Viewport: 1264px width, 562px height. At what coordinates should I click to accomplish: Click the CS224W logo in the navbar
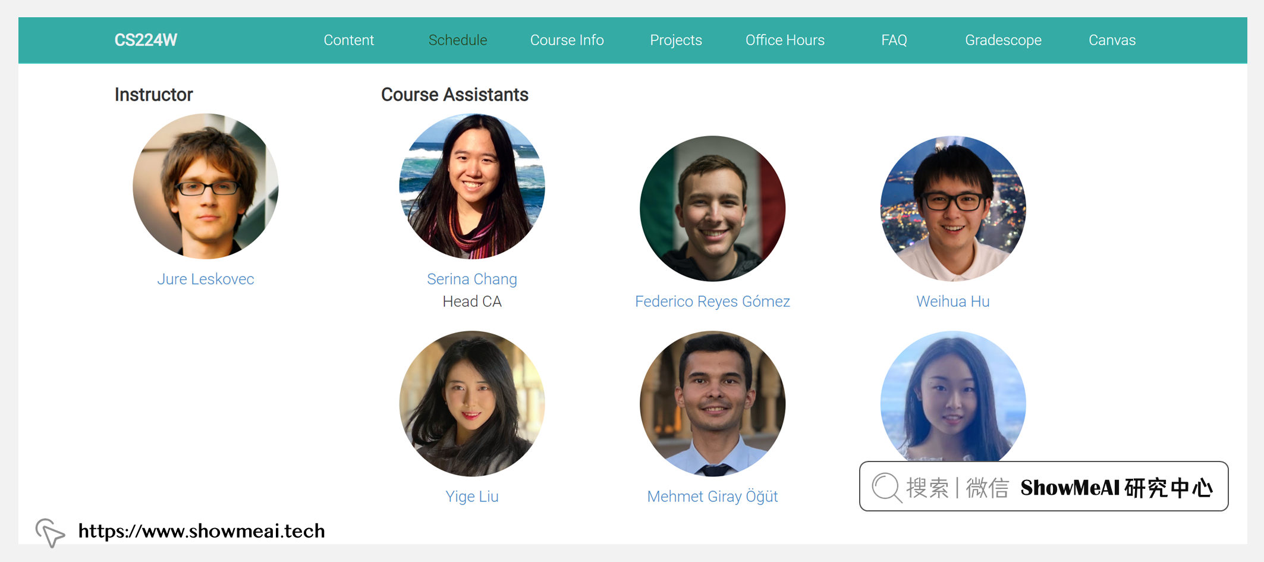pyautogui.click(x=146, y=40)
